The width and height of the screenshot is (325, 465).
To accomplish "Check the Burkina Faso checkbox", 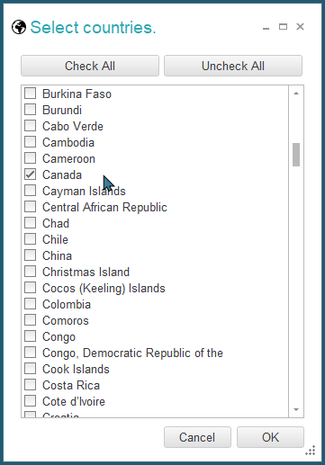I will point(31,94).
